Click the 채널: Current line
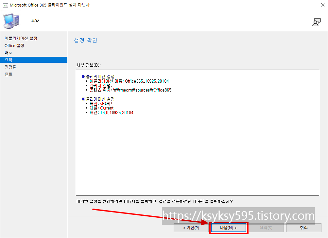The height and width of the screenshot is (238, 328). [x=101, y=108]
